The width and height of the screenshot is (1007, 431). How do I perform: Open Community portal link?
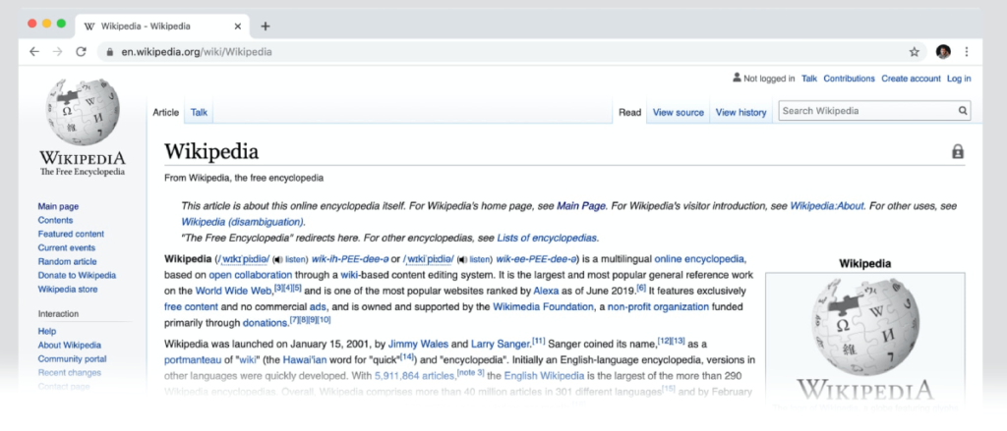click(x=72, y=358)
